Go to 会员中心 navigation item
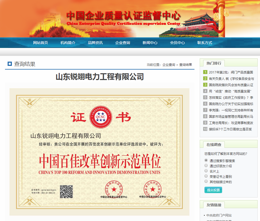260x221 pixels. [x=177, y=43]
